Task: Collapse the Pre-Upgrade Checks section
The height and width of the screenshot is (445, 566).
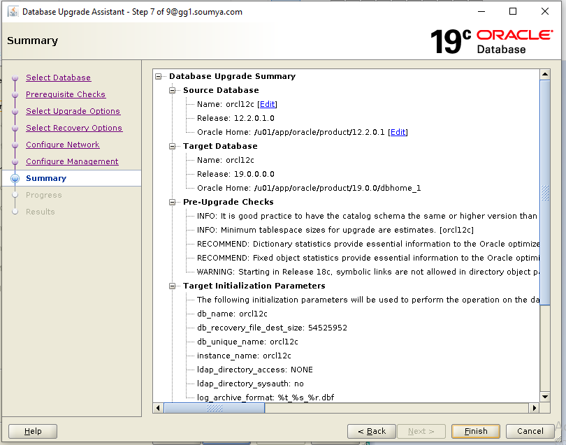Action: click(x=172, y=202)
